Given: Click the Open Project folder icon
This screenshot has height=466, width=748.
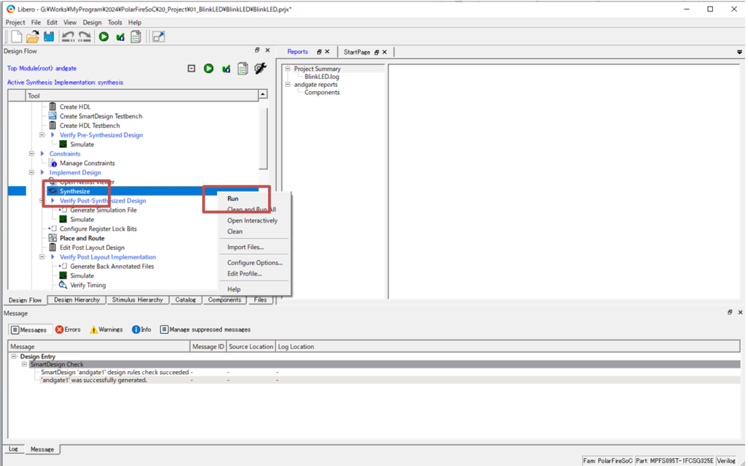Looking at the screenshot, I should pos(33,37).
